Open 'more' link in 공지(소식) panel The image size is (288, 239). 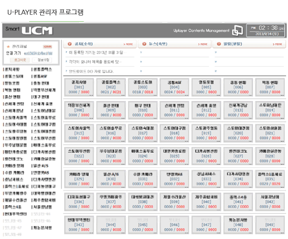click(128, 44)
